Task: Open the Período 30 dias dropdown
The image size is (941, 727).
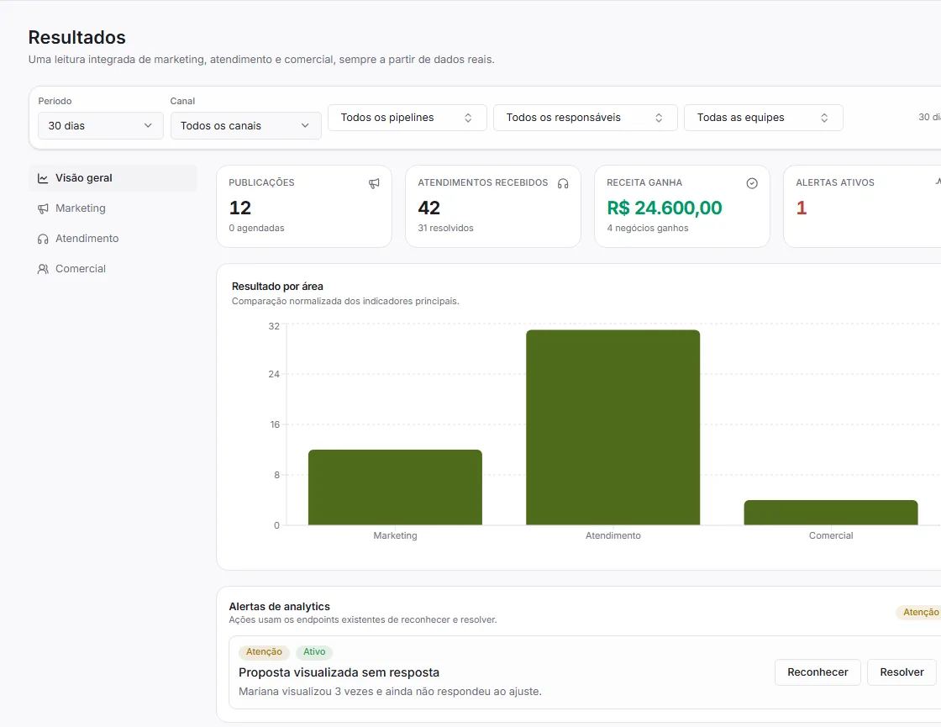Action: tap(101, 125)
